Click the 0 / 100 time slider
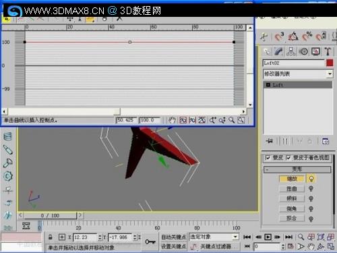 (51, 216)
